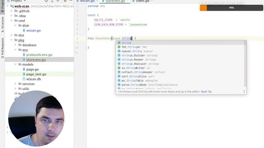Pick strings.Replacer in autocomplete popup

[x=180, y=64]
